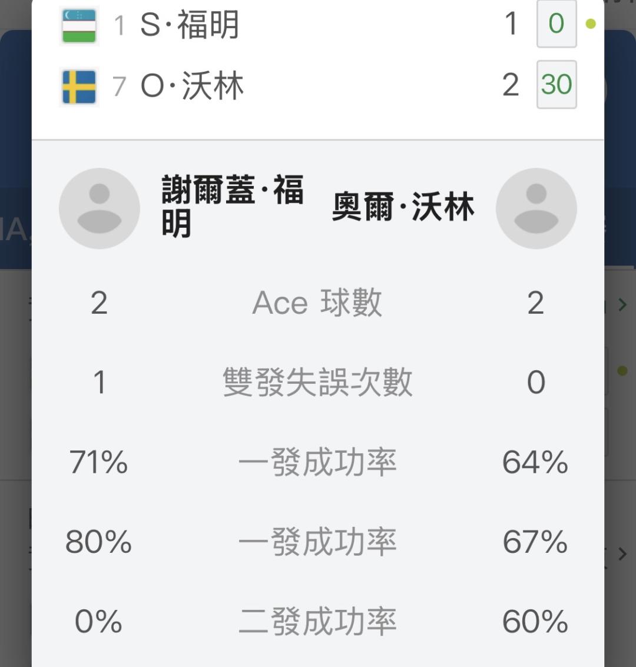Select the Ace 球數 statistic row
The image size is (636, 667).
point(318,303)
